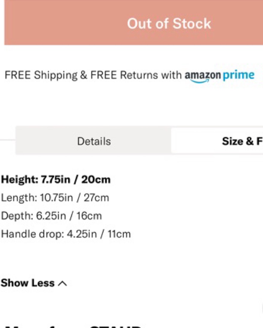Click the Amazon Prime logo
The image size is (263, 328).
point(220,75)
